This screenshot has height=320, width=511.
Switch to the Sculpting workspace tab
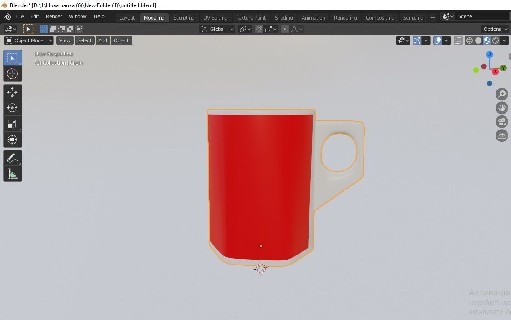184,18
